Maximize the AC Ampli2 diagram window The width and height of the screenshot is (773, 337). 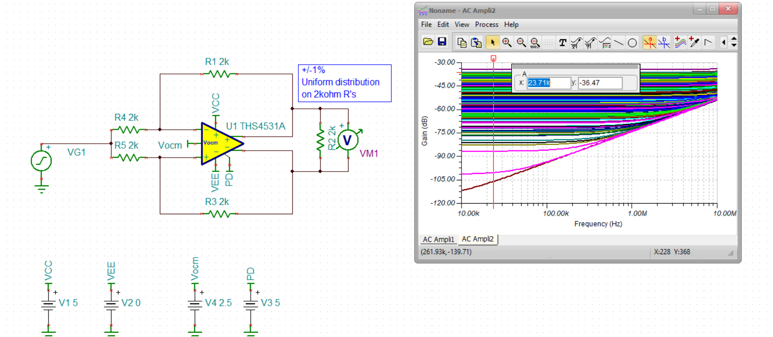712,9
